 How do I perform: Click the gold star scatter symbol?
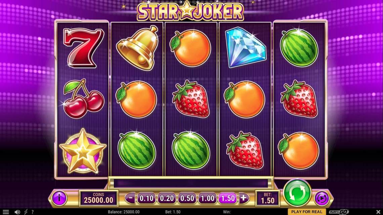[x=83, y=151]
